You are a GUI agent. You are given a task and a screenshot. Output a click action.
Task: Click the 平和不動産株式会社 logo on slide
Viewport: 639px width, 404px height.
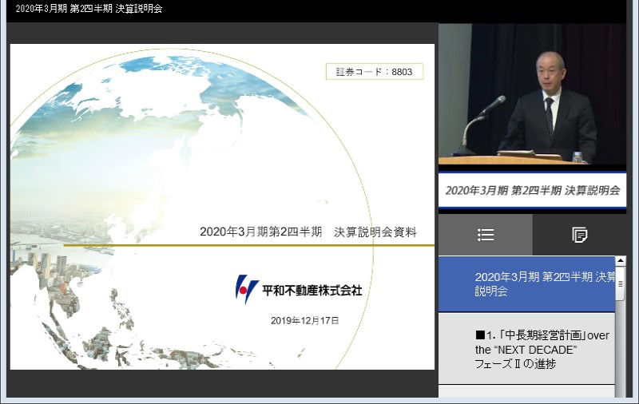(x=298, y=290)
